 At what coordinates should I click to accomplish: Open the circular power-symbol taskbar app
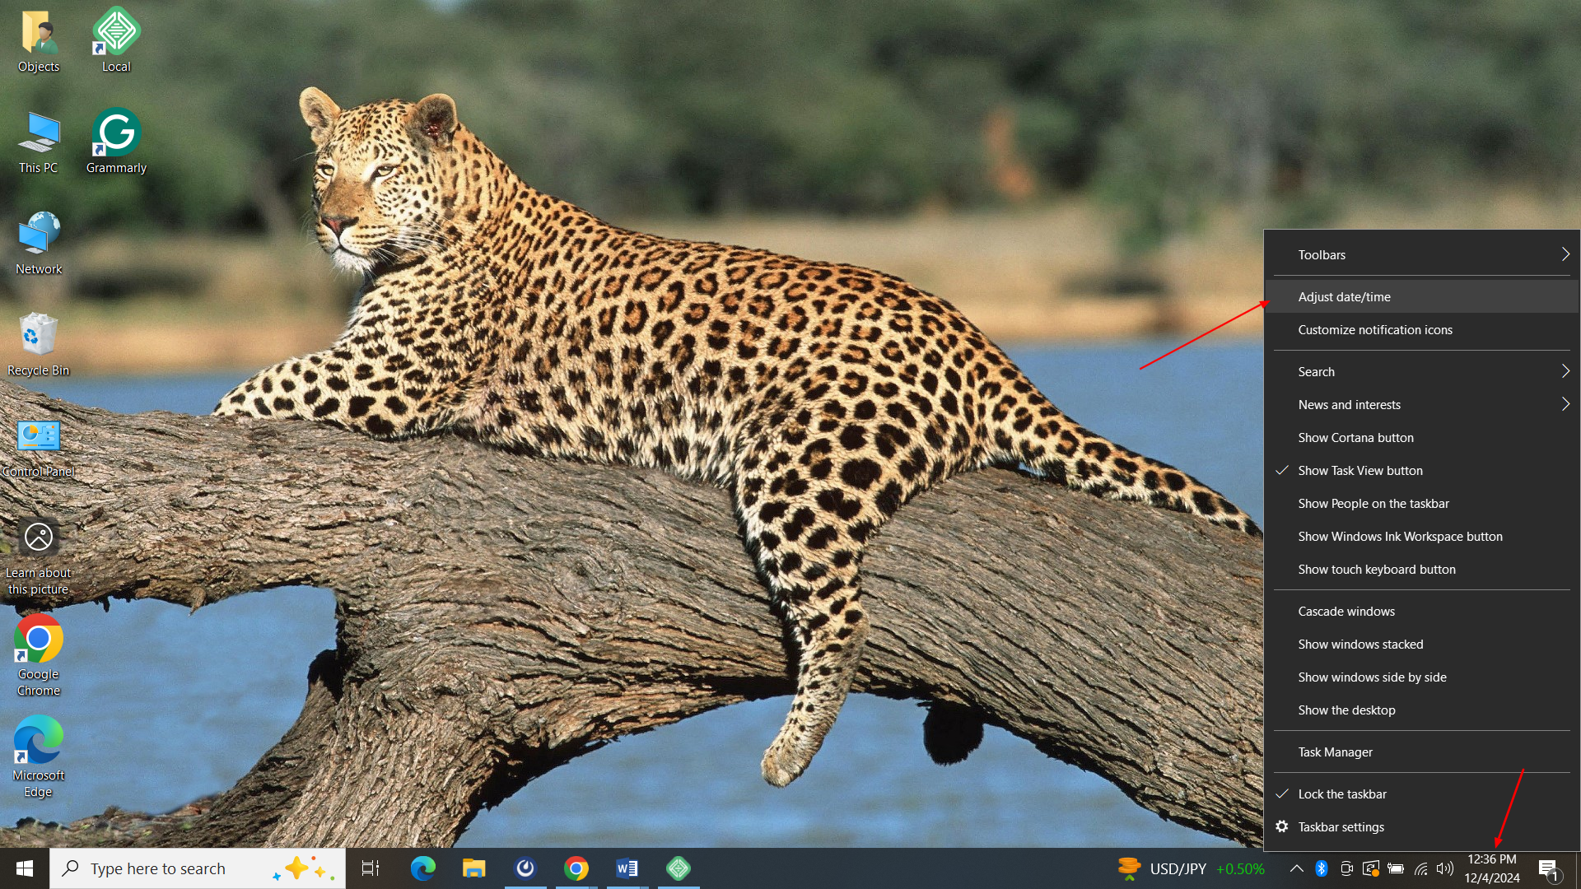[525, 868]
